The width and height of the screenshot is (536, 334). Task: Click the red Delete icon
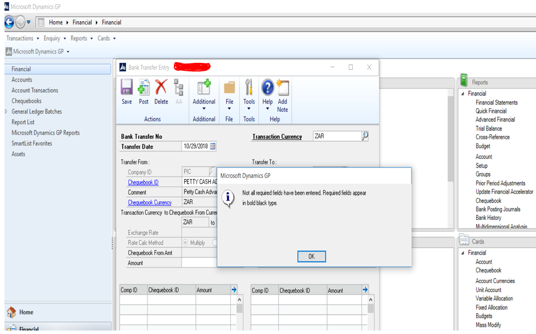(161, 88)
